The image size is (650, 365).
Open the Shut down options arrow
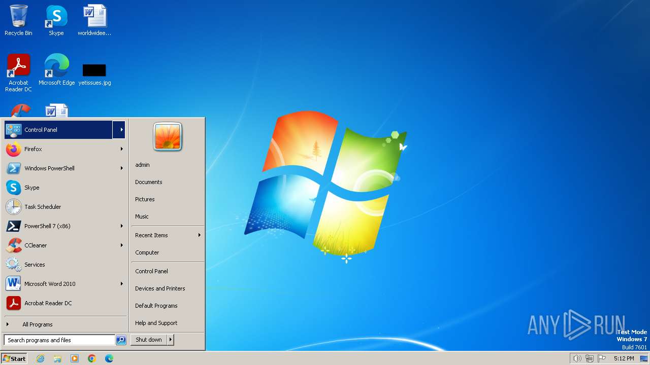pyautogui.click(x=171, y=340)
